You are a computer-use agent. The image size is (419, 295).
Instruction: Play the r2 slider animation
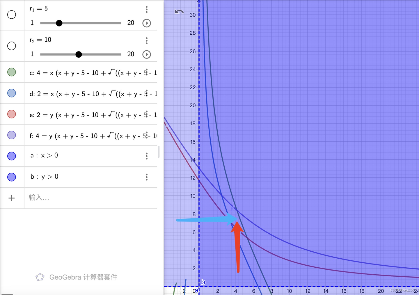[x=147, y=54]
